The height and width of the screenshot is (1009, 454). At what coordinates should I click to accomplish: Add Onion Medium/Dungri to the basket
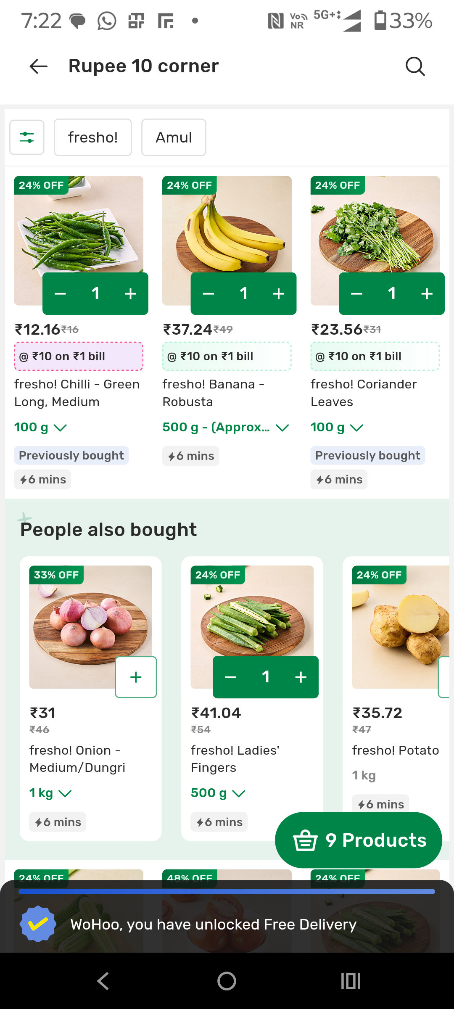click(136, 677)
